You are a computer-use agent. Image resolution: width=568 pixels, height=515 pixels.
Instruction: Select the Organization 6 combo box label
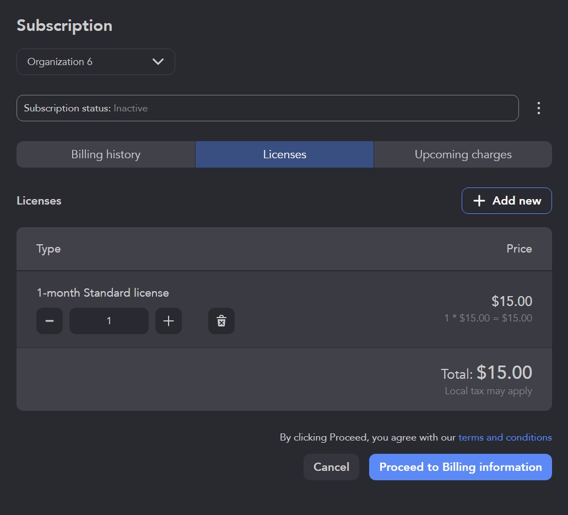click(60, 62)
